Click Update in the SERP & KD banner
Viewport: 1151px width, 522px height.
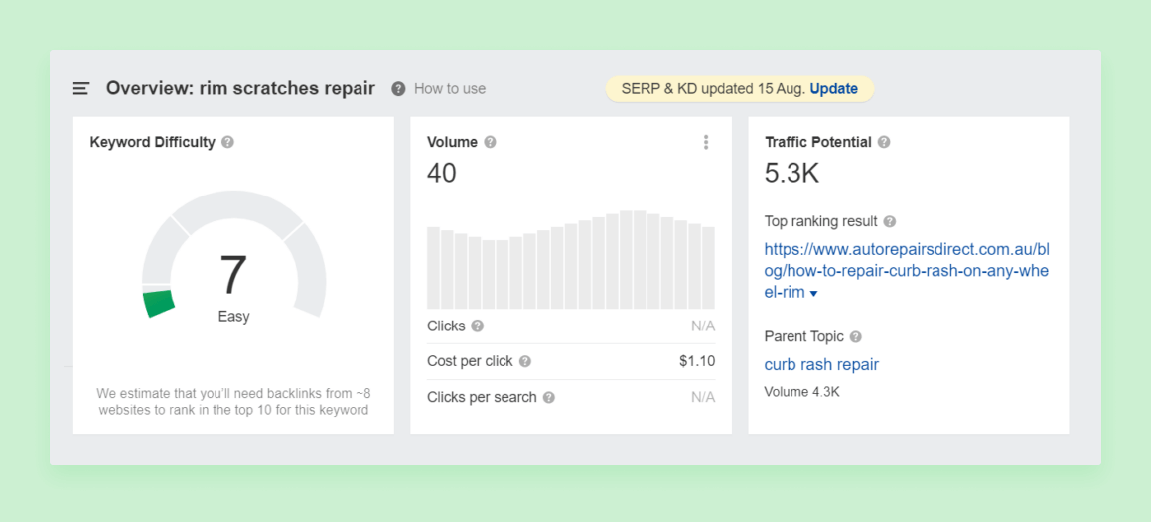point(834,89)
